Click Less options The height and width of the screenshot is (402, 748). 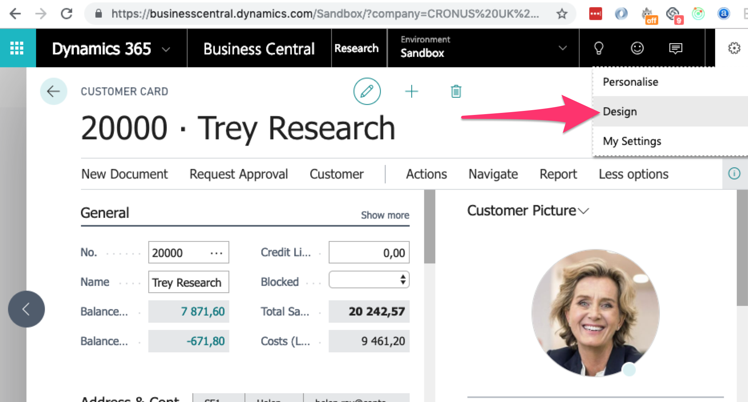633,174
